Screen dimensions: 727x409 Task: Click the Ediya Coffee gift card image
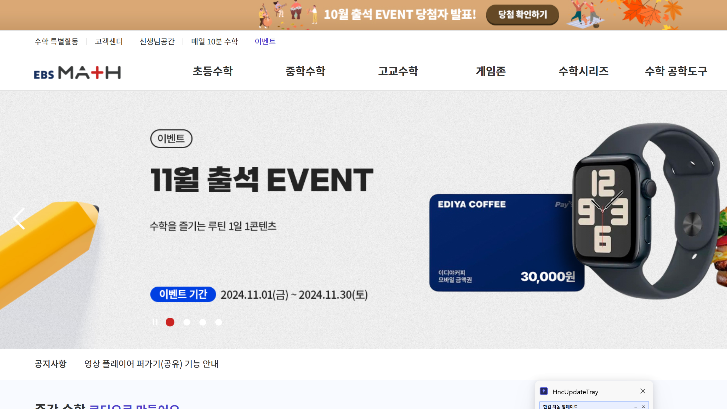(500, 242)
